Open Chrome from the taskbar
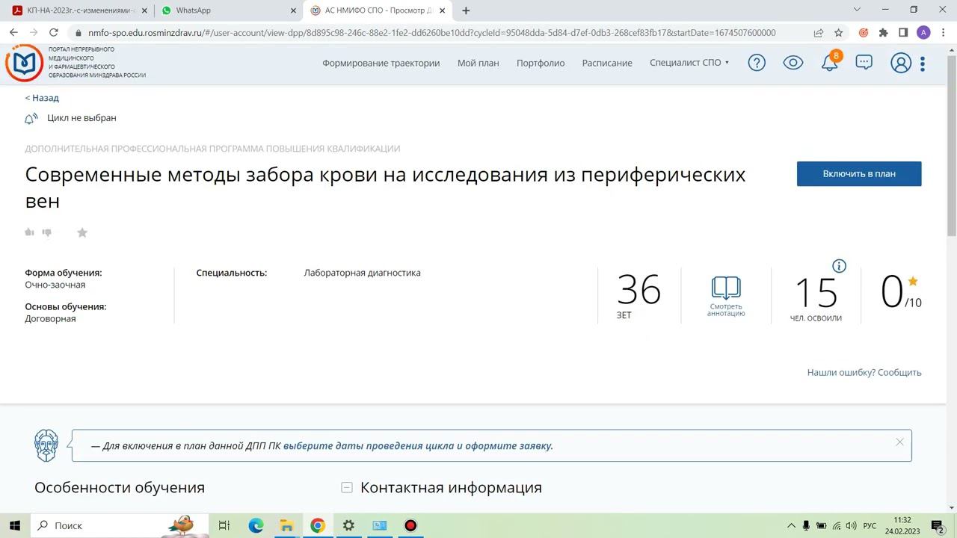Viewport: 957px width, 538px height. tap(318, 525)
